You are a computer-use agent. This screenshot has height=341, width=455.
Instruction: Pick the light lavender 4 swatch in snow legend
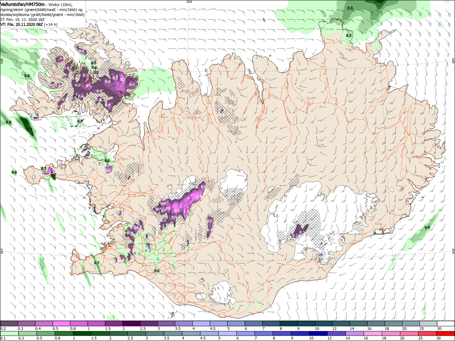pos(201,324)
